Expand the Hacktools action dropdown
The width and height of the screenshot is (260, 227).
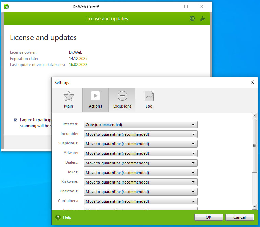pos(140,192)
